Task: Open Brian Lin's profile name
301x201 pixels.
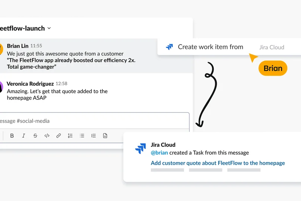Action: pos(18,46)
